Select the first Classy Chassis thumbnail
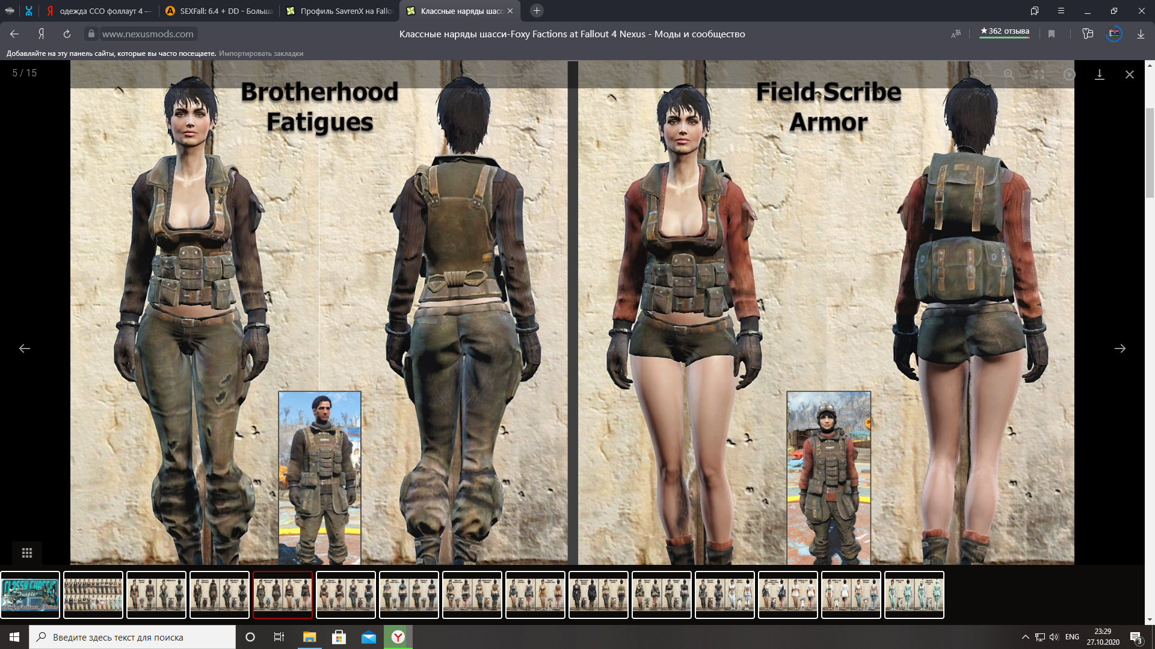Image resolution: width=1155 pixels, height=649 pixels. [30, 595]
